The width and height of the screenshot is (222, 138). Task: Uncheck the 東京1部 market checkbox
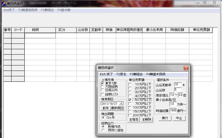pos(102,83)
